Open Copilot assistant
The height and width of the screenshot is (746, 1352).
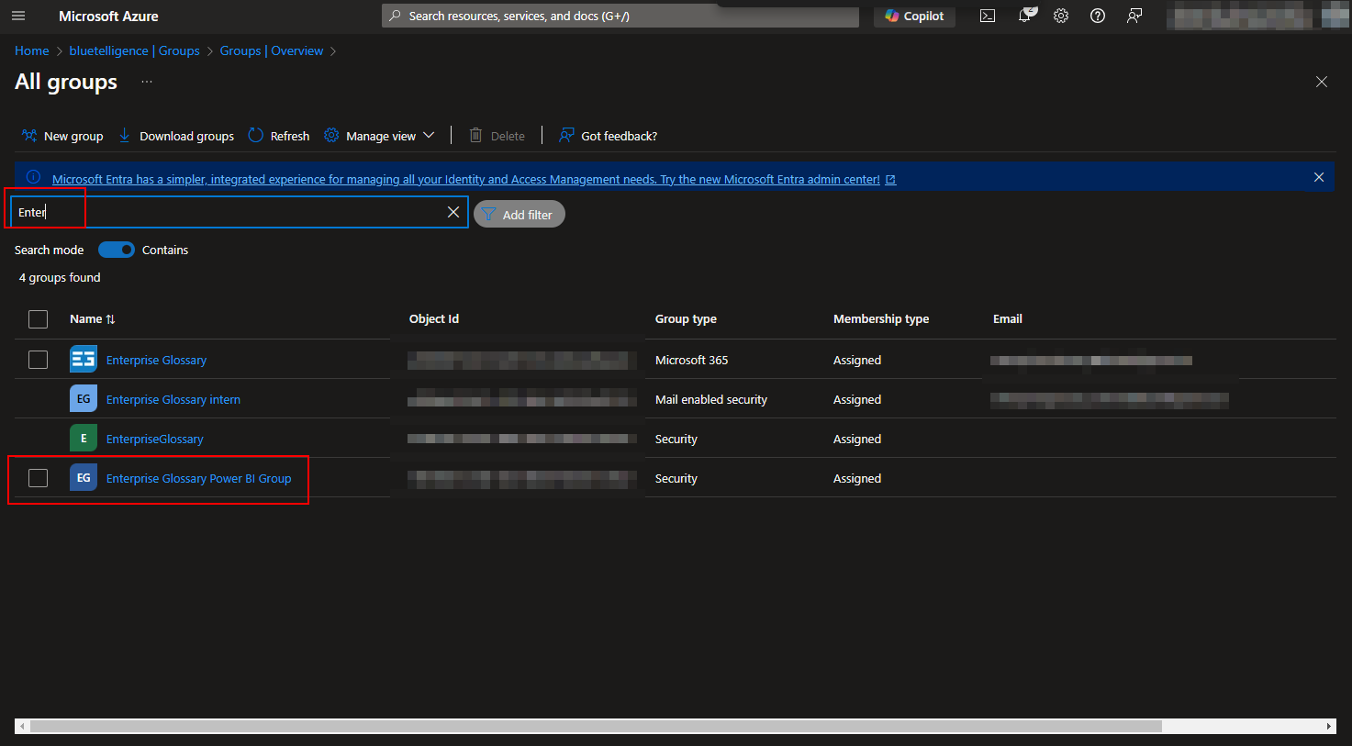point(914,17)
